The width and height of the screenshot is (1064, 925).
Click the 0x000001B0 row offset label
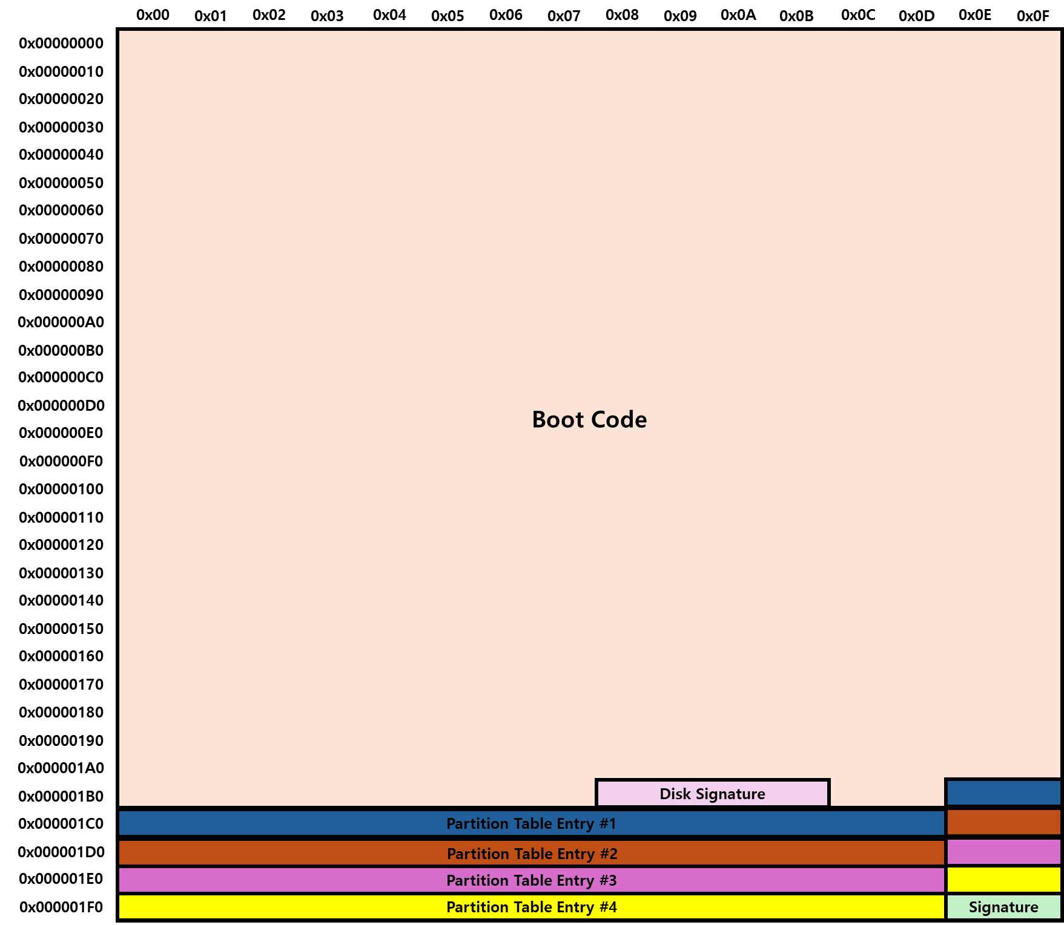point(61,797)
